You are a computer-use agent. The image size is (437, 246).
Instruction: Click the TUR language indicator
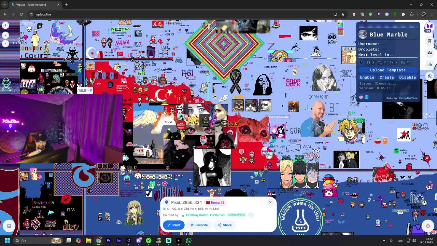click(400, 241)
